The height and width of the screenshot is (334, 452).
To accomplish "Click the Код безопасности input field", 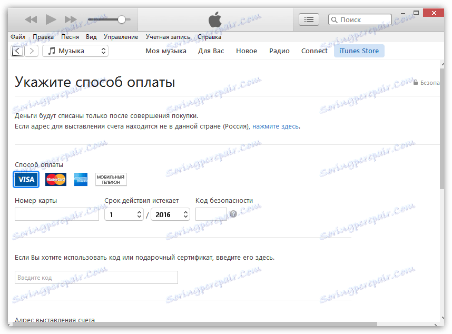I will pyautogui.click(x=211, y=214).
